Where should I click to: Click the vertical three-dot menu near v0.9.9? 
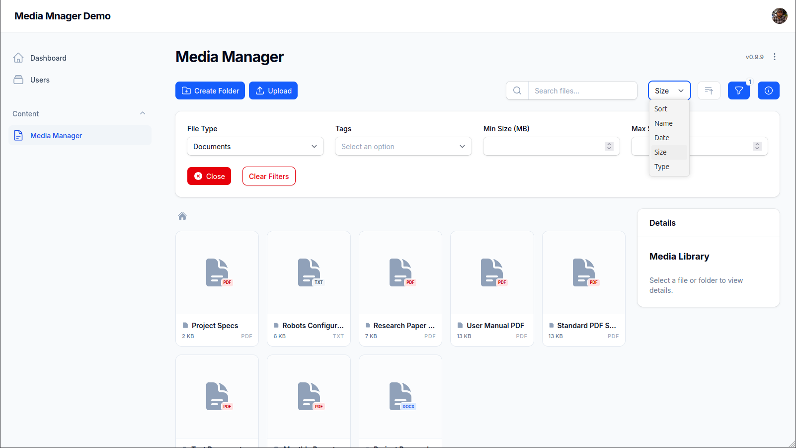pos(775,57)
